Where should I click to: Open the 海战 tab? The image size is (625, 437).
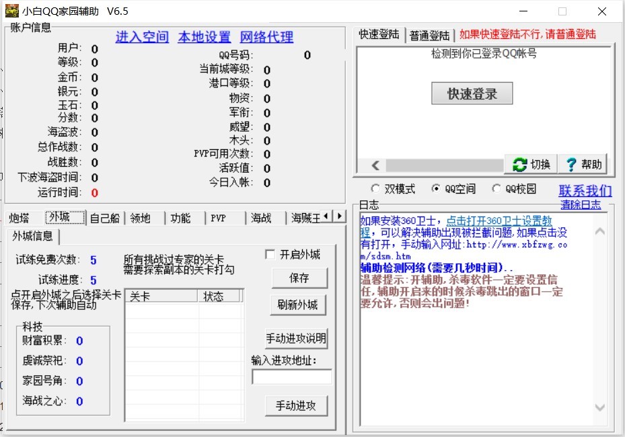click(262, 218)
